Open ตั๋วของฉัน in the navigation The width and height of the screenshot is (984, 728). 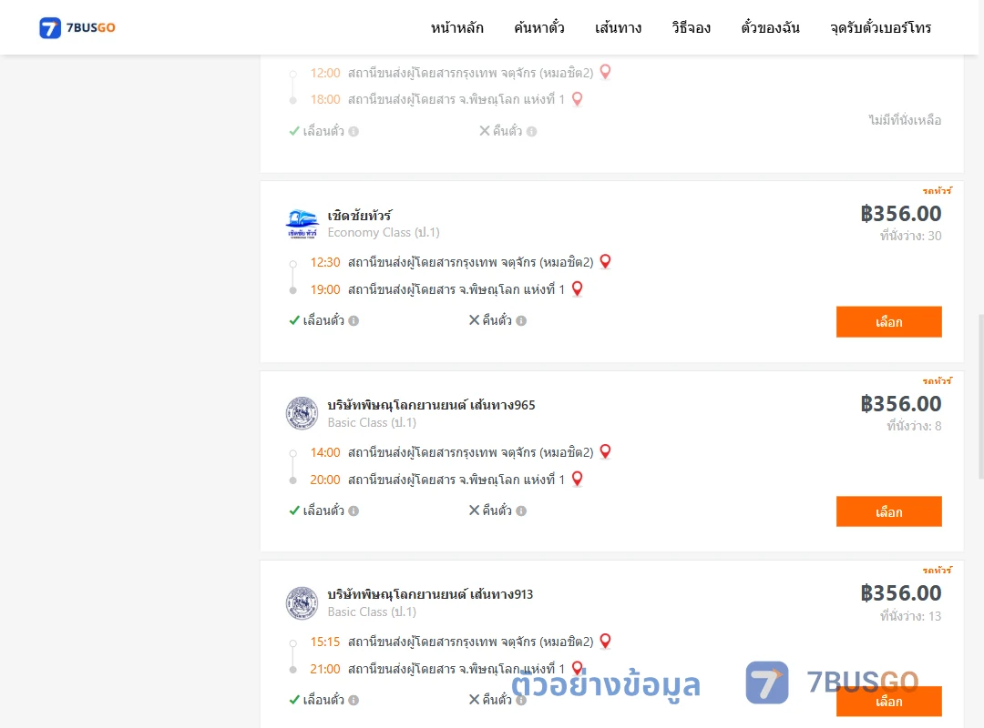770,27
